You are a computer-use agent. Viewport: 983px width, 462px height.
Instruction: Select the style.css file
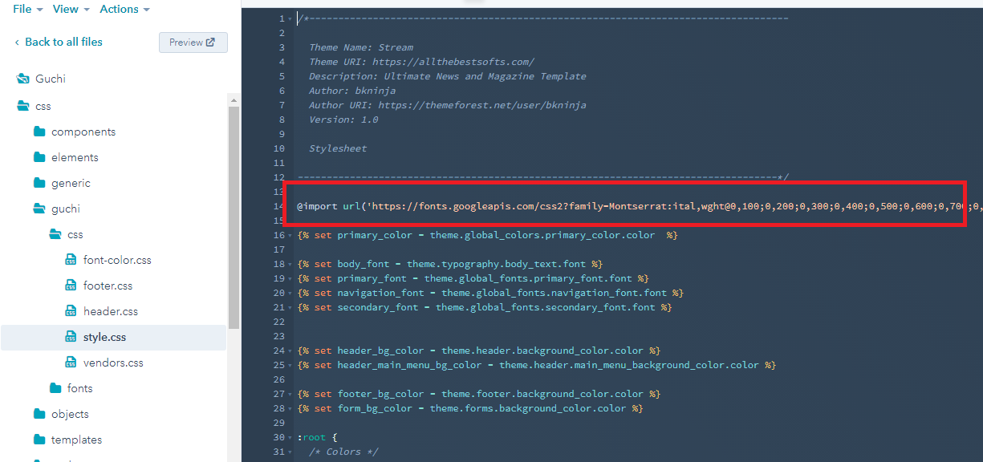coord(104,337)
